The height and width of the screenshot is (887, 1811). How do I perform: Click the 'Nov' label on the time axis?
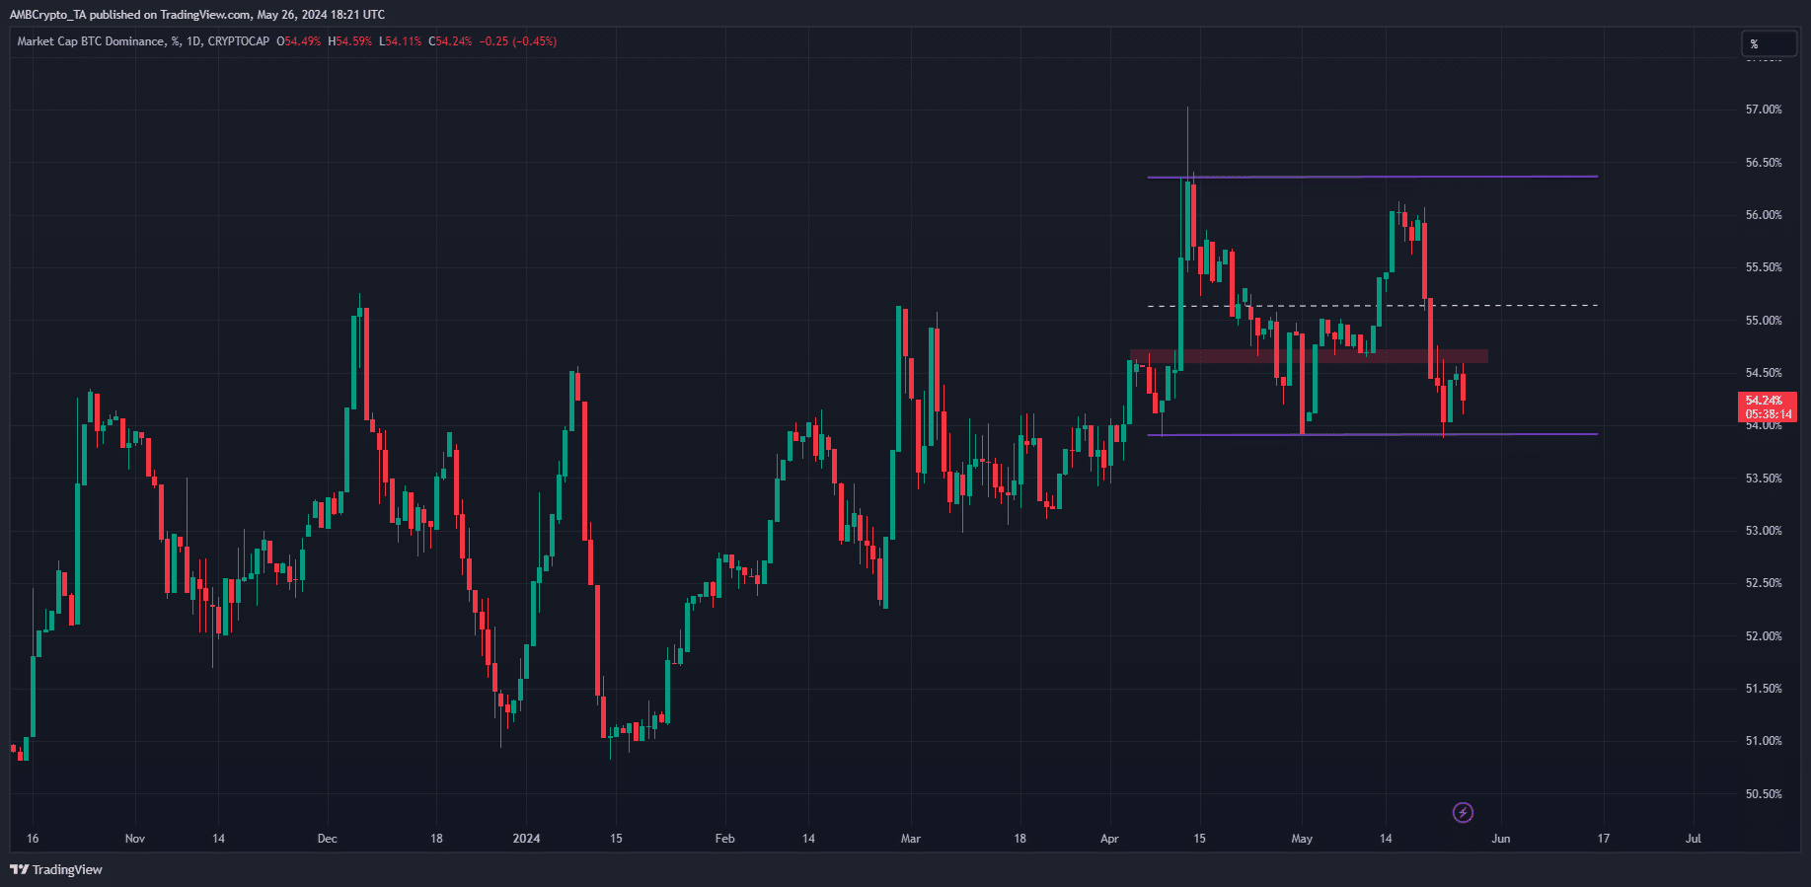coord(135,839)
